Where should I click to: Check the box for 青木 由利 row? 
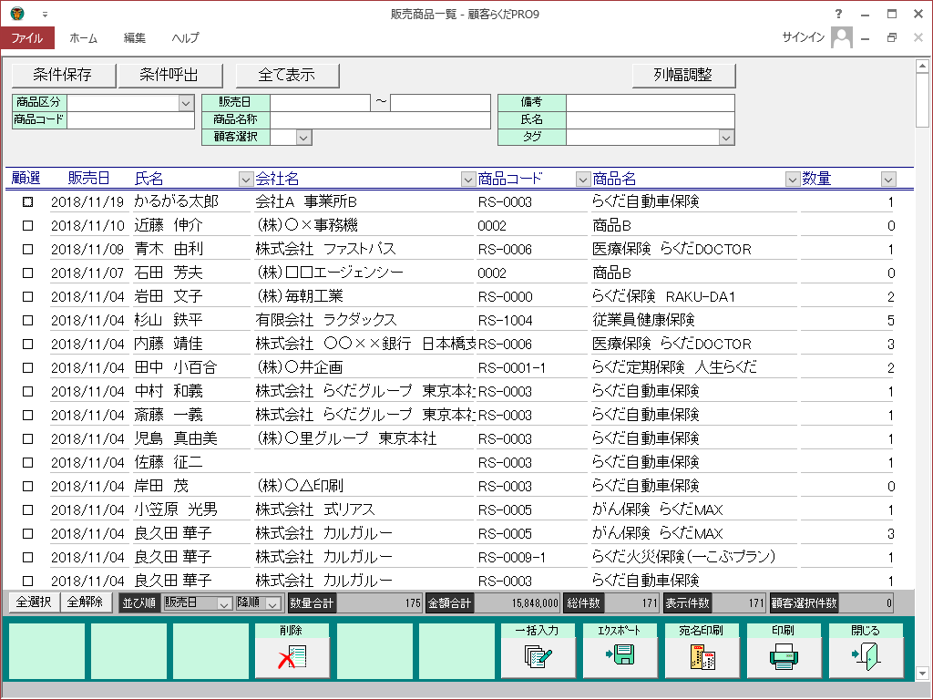(x=27, y=250)
